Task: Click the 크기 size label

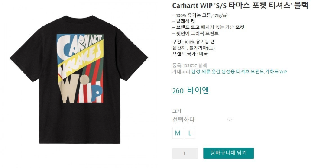Action: click(x=177, y=111)
